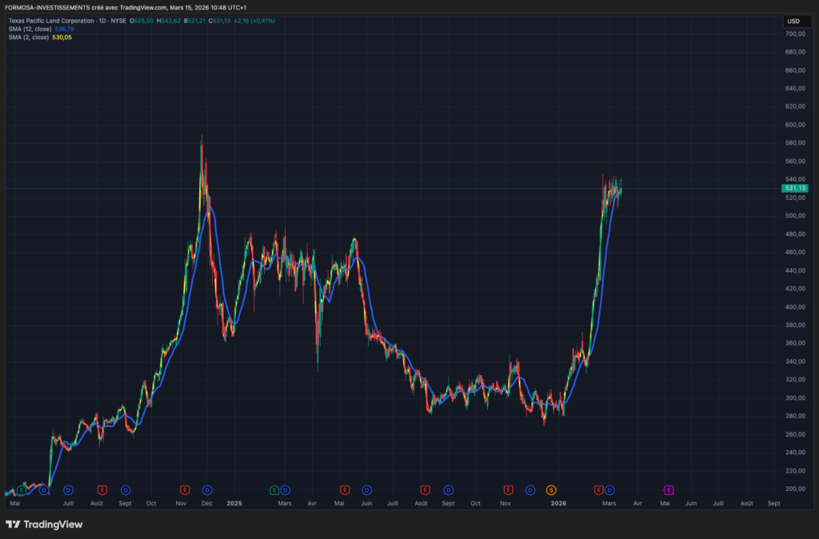819x539 pixels.
Task: Click the green E marker near Mars 2025
Action: click(274, 489)
